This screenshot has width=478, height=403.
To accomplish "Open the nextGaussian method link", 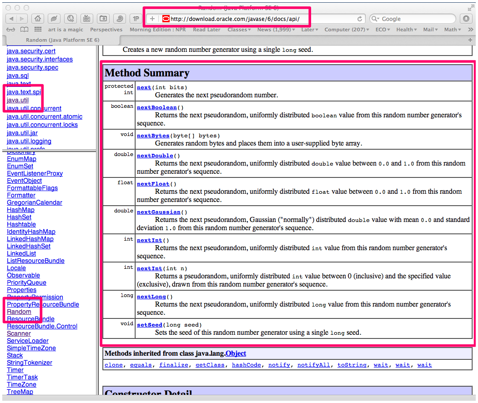I will (x=158, y=212).
